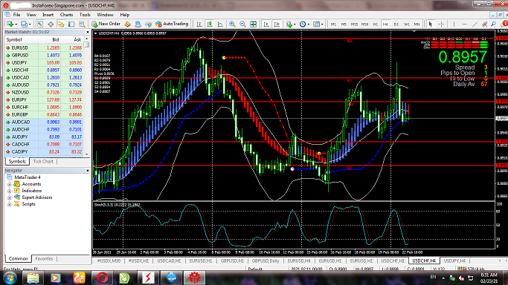Screen dimensions: 508x285
Task: Open the Templates dropdown arrow
Action: [322, 24]
